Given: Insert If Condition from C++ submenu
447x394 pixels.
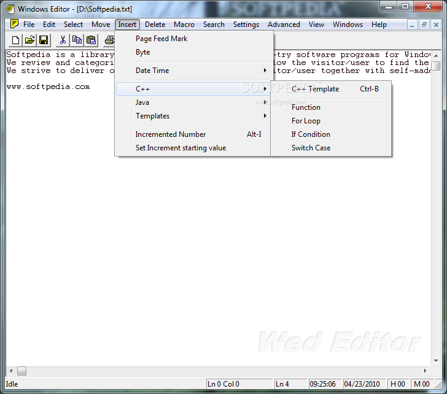Looking at the screenshot, I should click(x=332, y=134).
